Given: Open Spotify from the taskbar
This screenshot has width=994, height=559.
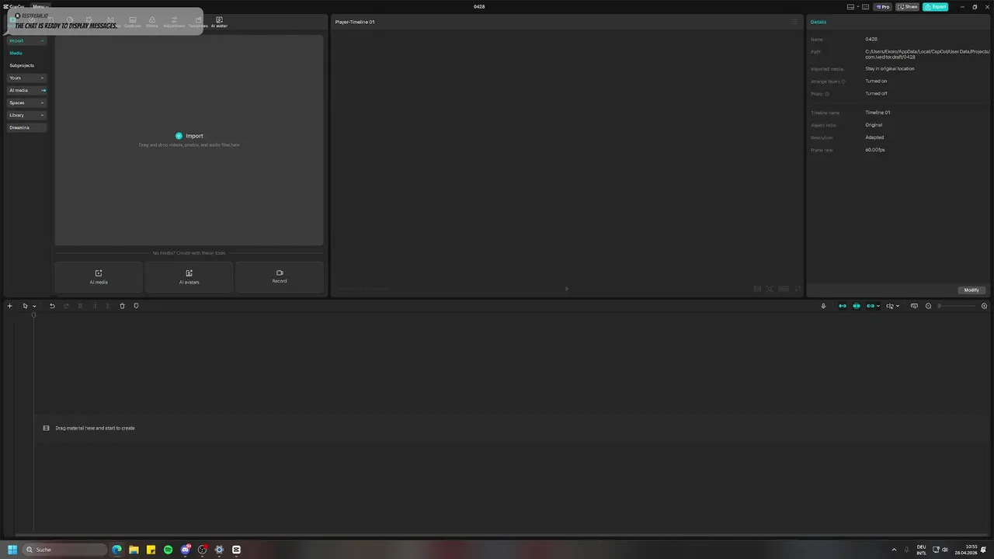Looking at the screenshot, I should 168,550.
